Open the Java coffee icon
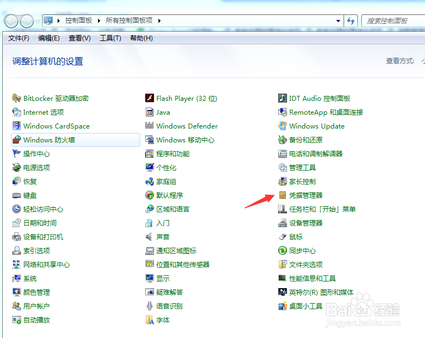The image size is (425, 338). (x=150, y=112)
